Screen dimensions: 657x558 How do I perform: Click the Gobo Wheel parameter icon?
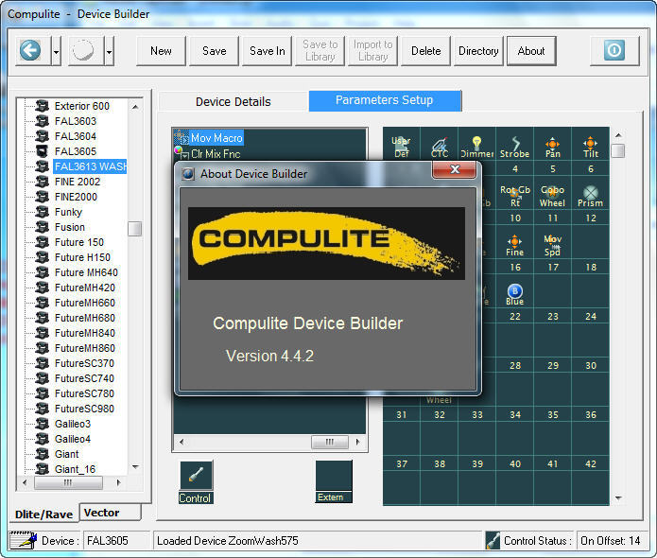(x=553, y=192)
